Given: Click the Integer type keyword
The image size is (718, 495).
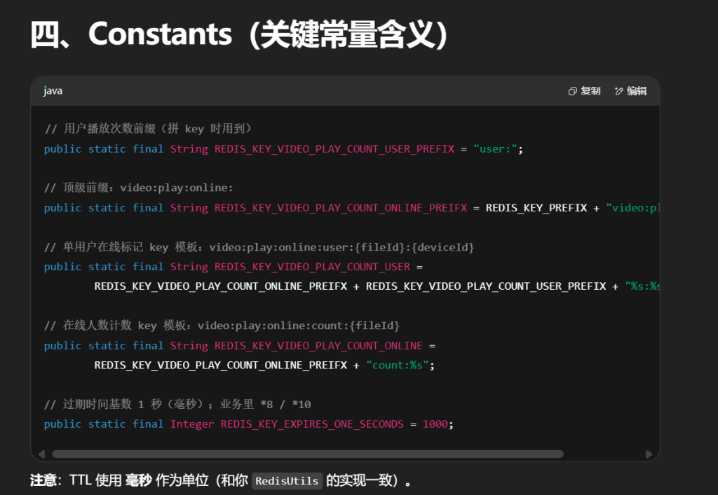Looking at the screenshot, I should [192, 424].
